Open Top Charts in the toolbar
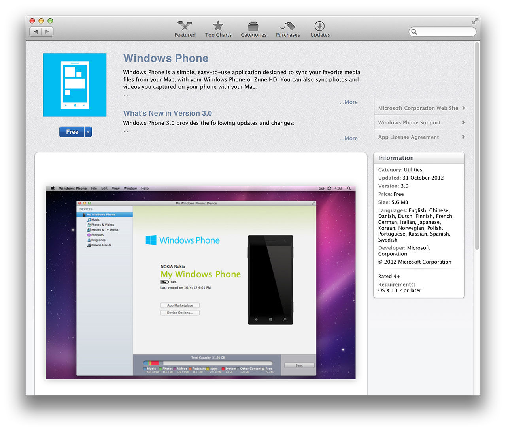This screenshot has width=506, height=431. (218, 28)
